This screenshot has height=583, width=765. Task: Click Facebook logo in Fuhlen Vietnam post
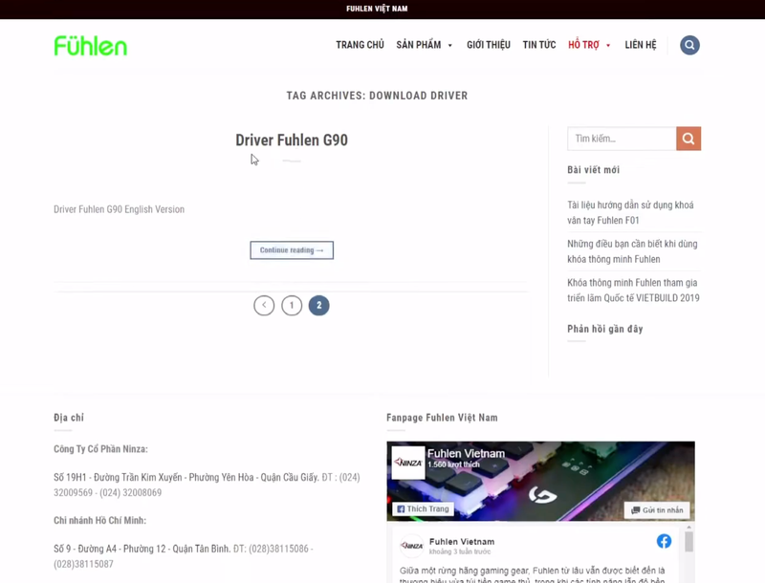[664, 541]
